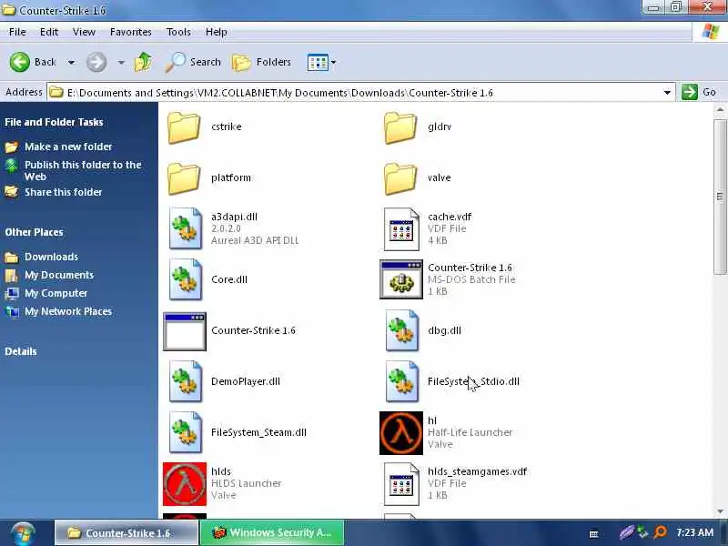The image size is (728, 546).
Task: Open the cstrike folder icon
Action: (x=184, y=126)
